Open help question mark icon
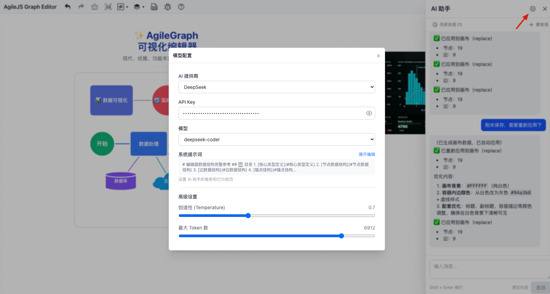The width and height of the screenshot is (550, 294). coord(181,7)
